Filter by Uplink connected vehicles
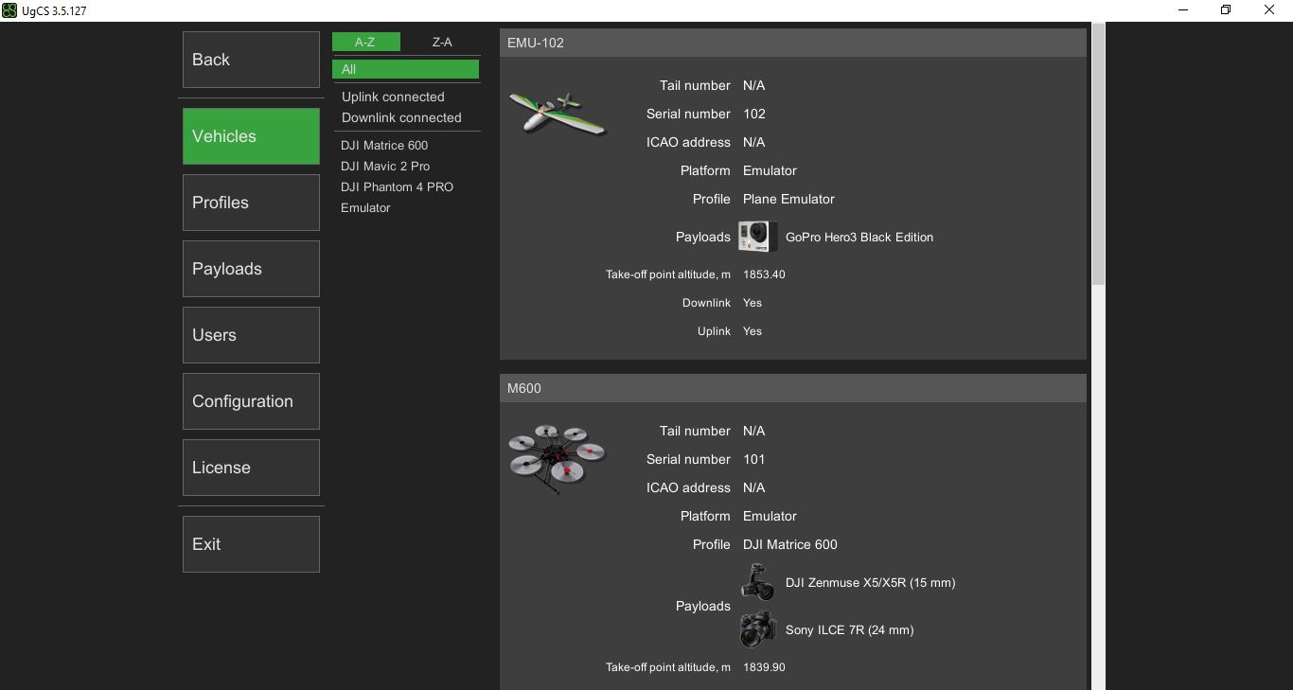 pos(393,97)
